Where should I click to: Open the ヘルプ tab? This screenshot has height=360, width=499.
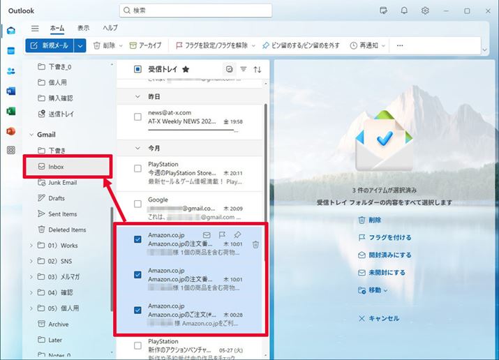(110, 28)
